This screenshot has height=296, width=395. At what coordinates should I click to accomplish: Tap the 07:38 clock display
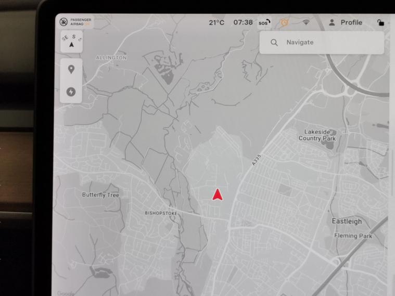(x=243, y=23)
